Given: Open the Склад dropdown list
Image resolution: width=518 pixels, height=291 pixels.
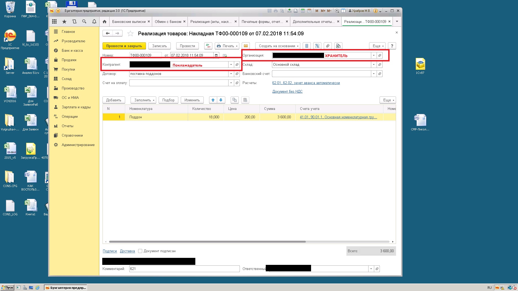Looking at the screenshot, I should click(374, 65).
